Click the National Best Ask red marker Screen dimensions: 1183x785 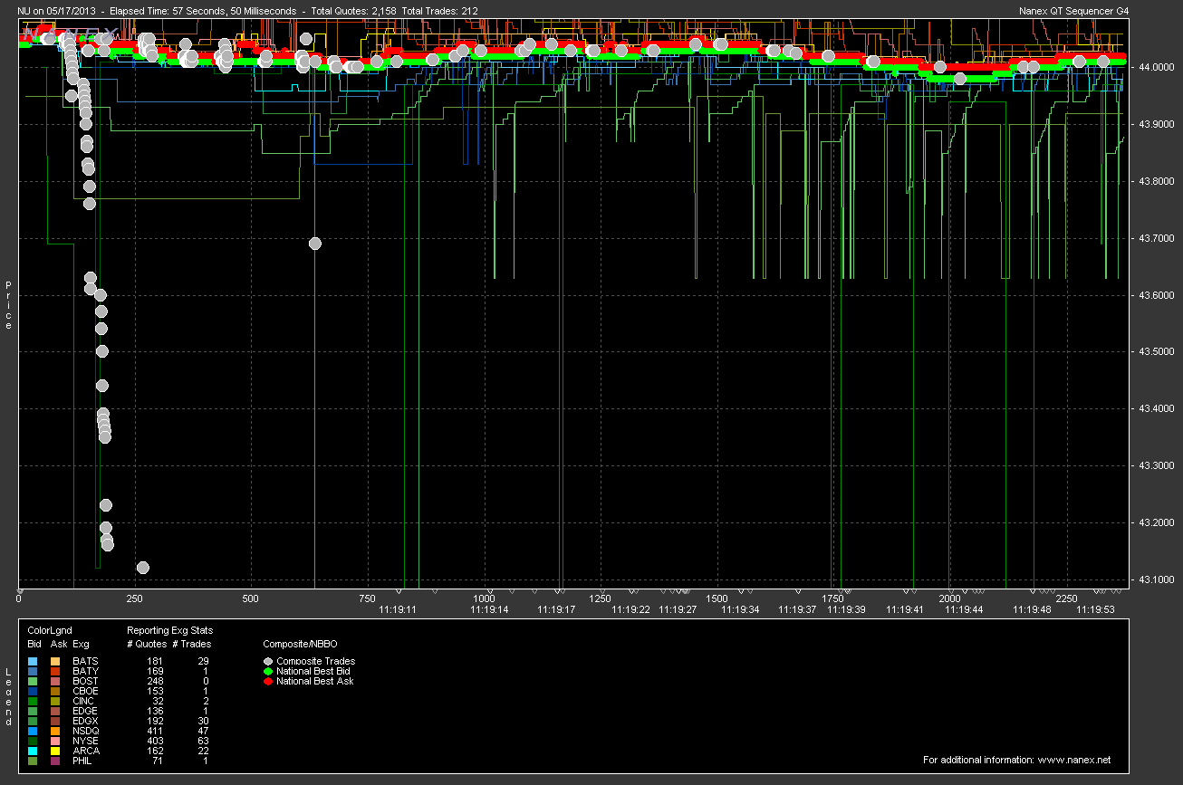point(268,681)
